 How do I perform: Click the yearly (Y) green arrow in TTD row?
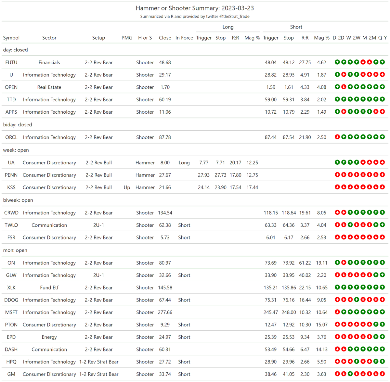click(x=382, y=99)
